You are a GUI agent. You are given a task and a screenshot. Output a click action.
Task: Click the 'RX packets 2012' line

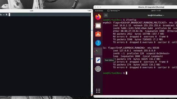point(139,34)
